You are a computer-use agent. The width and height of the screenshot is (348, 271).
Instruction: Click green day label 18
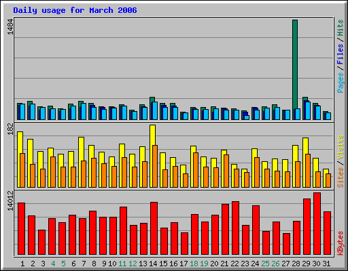click(x=194, y=264)
